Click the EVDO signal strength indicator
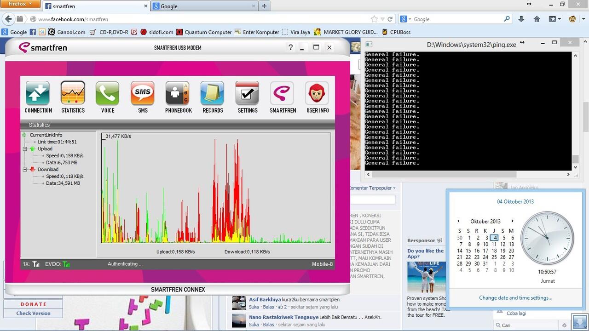 click(66, 264)
